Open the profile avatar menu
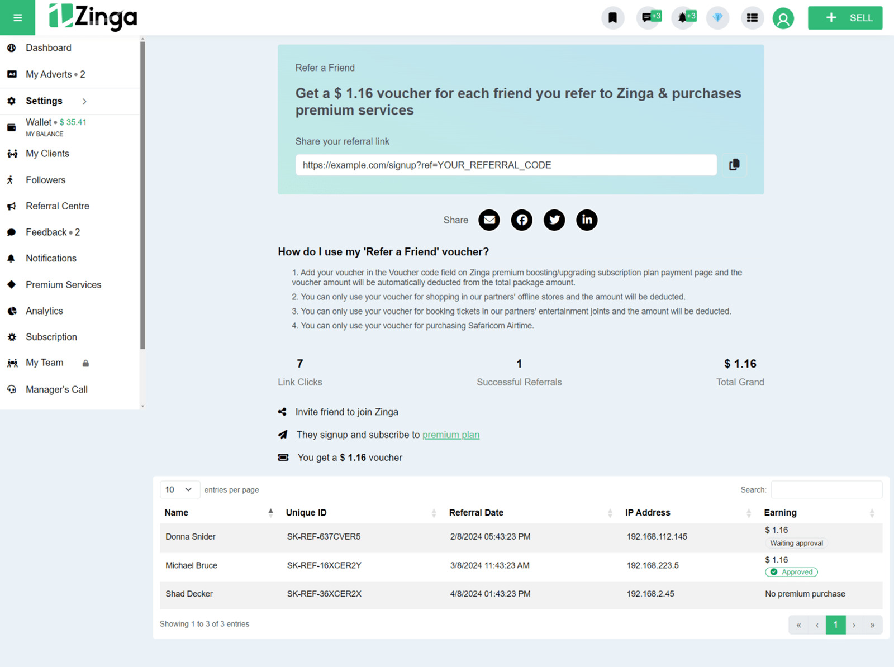Viewport: 894px width, 667px height. [783, 17]
